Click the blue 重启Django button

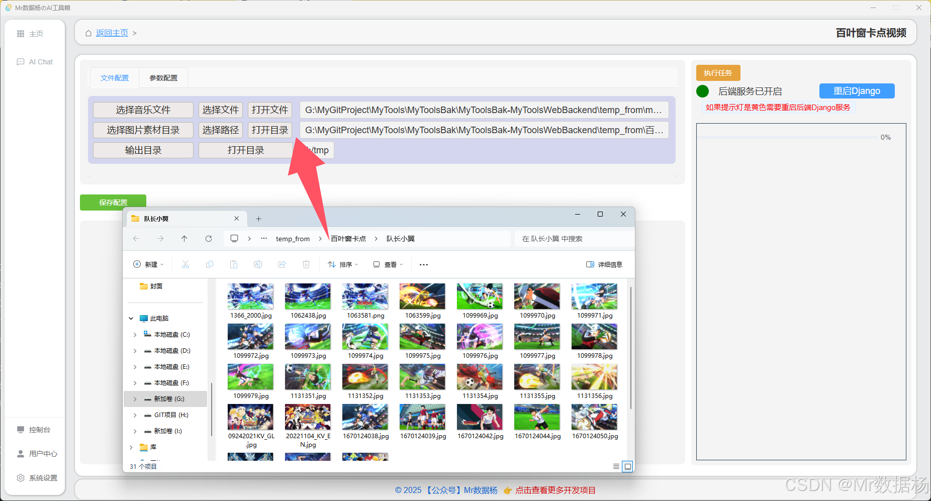click(x=857, y=91)
